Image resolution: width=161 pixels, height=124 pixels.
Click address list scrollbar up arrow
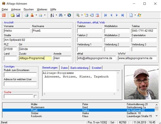click(x=157, y=105)
